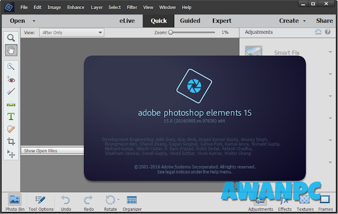Click the Share button
This screenshot has height=214, width=338.
(x=324, y=21)
